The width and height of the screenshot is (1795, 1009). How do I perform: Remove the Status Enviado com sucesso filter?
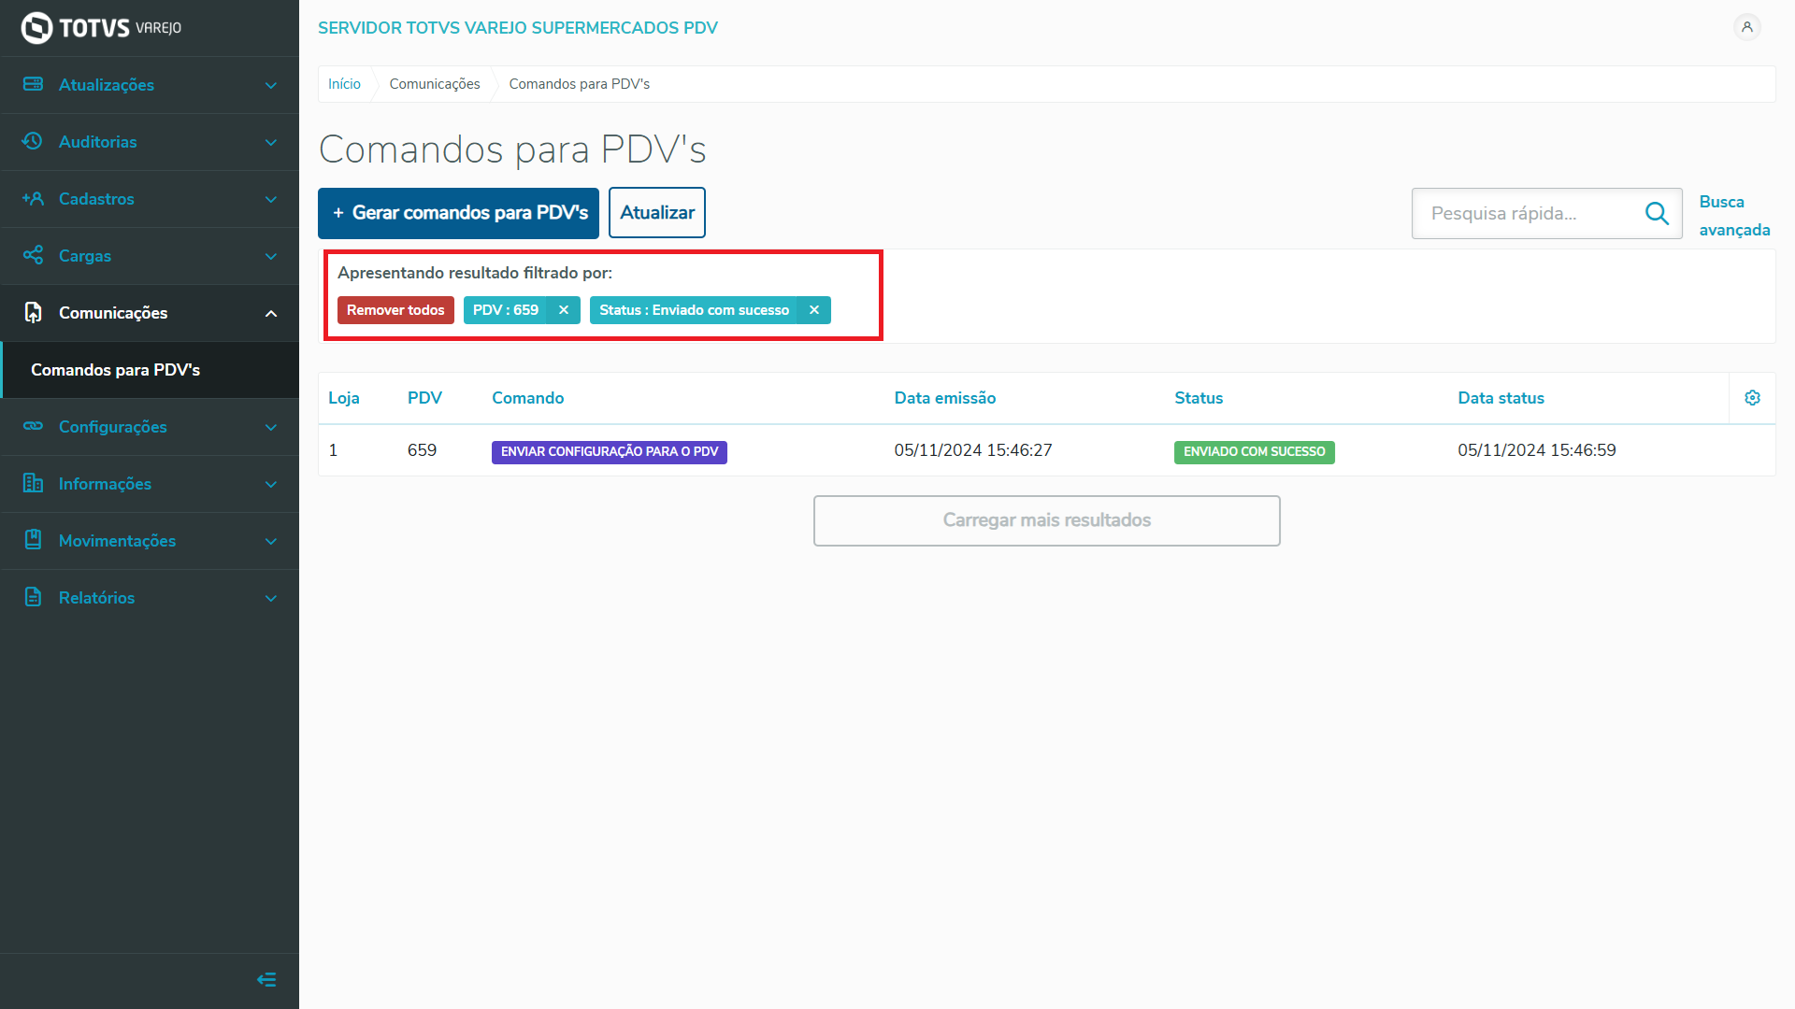[x=814, y=310]
